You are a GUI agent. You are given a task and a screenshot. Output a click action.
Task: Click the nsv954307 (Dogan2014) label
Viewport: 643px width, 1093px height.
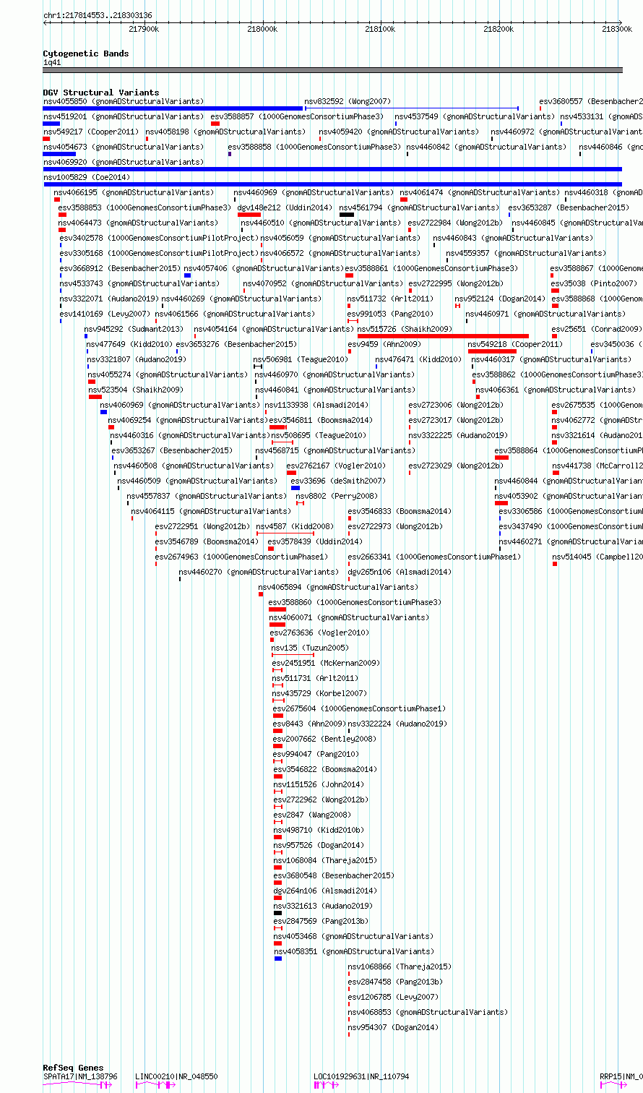[393, 1027]
